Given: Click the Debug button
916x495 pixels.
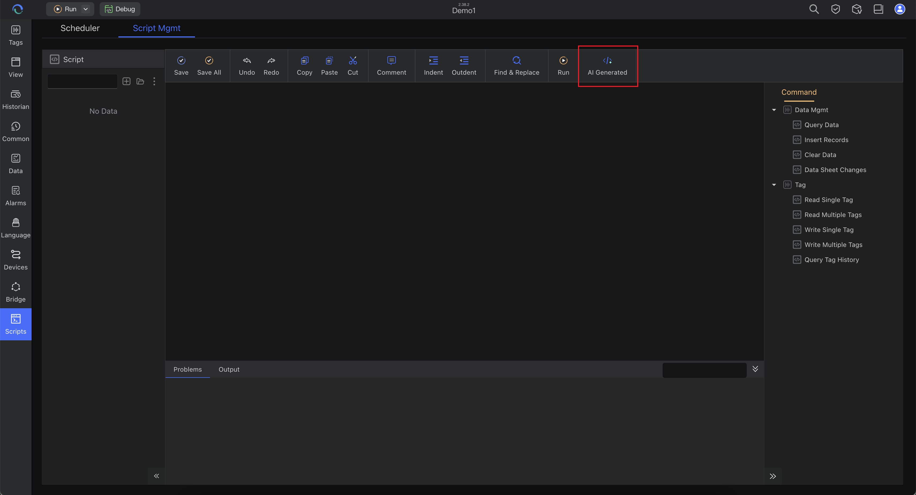Looking at the screenshot, I should (120, 9).
